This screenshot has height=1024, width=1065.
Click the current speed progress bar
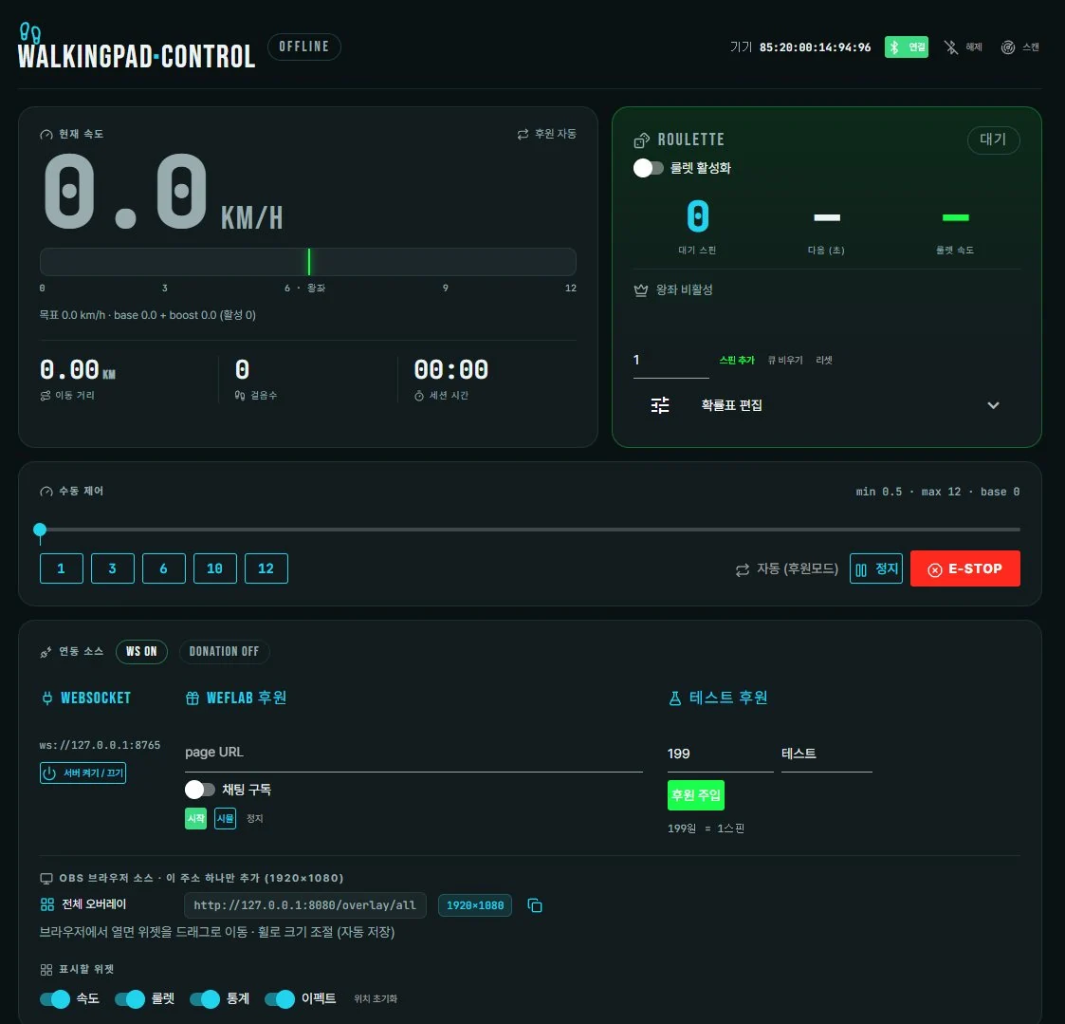(x=307, y=262)
